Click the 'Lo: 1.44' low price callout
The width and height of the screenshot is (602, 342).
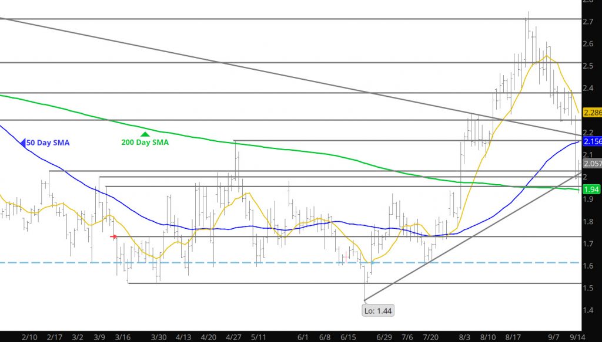(x=378, y=311)
